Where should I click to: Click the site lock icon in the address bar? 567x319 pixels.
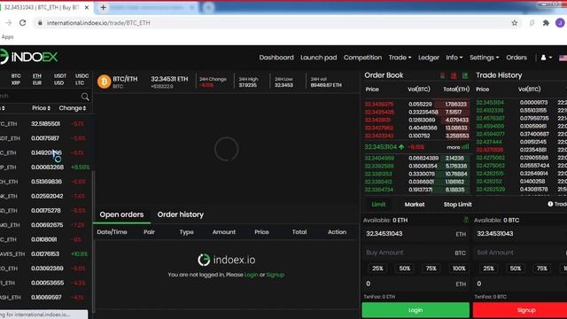click(x=40, y=23)
